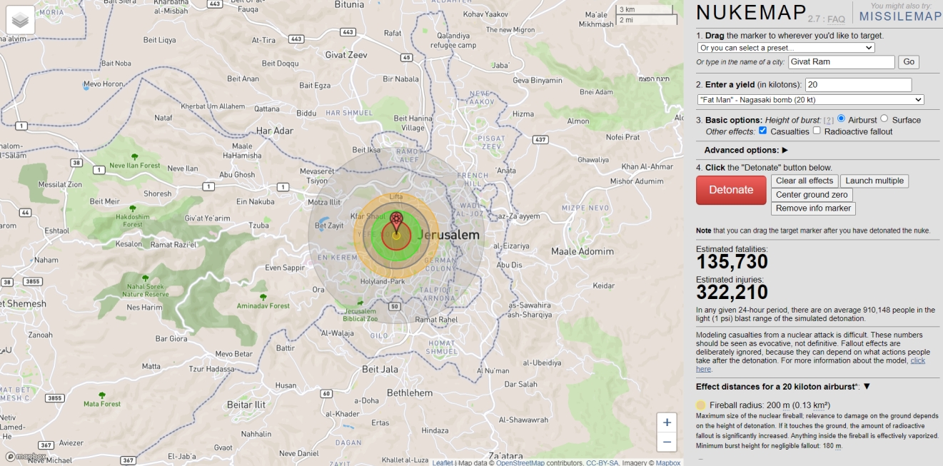
Task: Click the Go button
Action: click(908, 62)
